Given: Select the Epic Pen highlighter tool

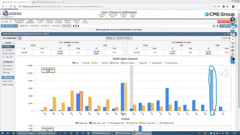Looking at the screenshot, I should pos(232,36).
